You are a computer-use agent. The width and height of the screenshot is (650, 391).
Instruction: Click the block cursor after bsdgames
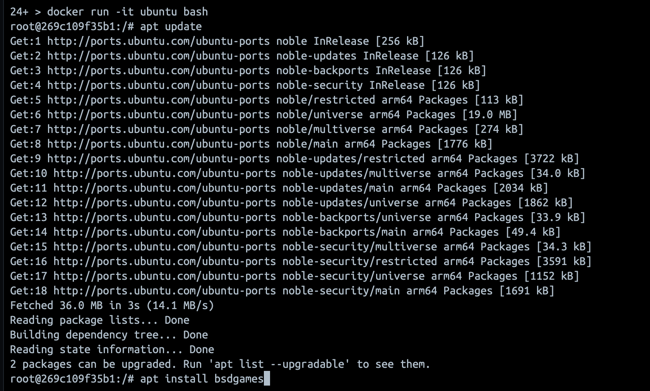click(267, 379)
